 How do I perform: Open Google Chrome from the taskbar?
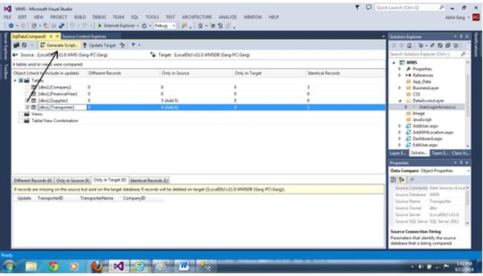point(53,266)
